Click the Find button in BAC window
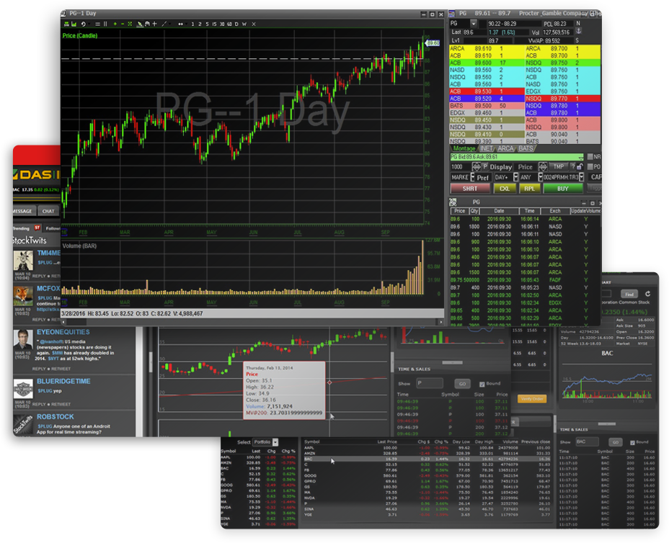The image size is (669, 543). point(629,294)
